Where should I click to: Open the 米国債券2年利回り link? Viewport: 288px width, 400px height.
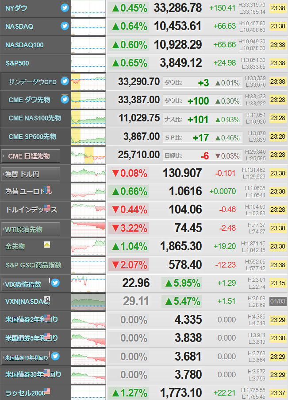click(31, 319)
